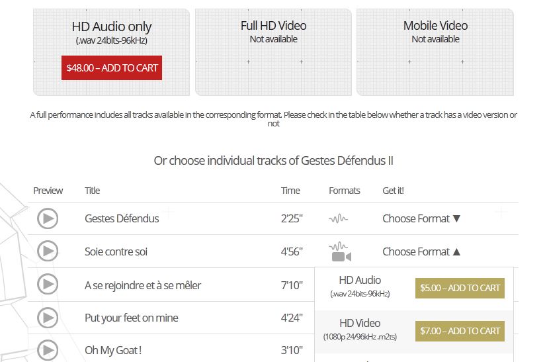
Task: Collapse Choose Format for Soie contre soi
Action: point(421,251)
